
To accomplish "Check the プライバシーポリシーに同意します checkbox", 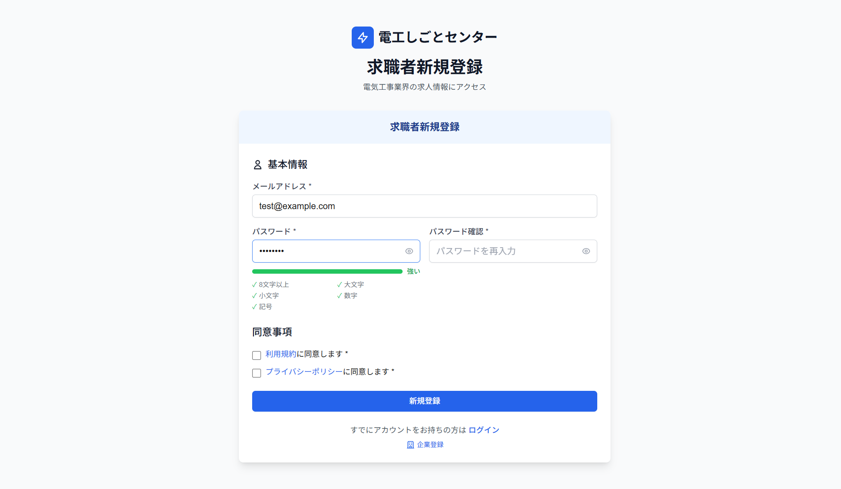I will pos(256,373).
